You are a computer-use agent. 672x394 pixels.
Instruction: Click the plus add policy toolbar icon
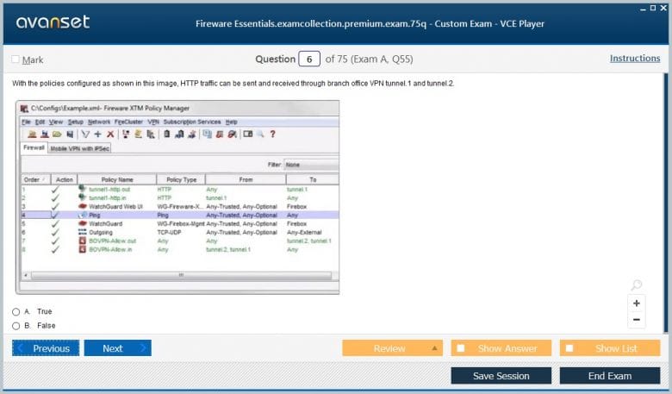coord(97,134)
